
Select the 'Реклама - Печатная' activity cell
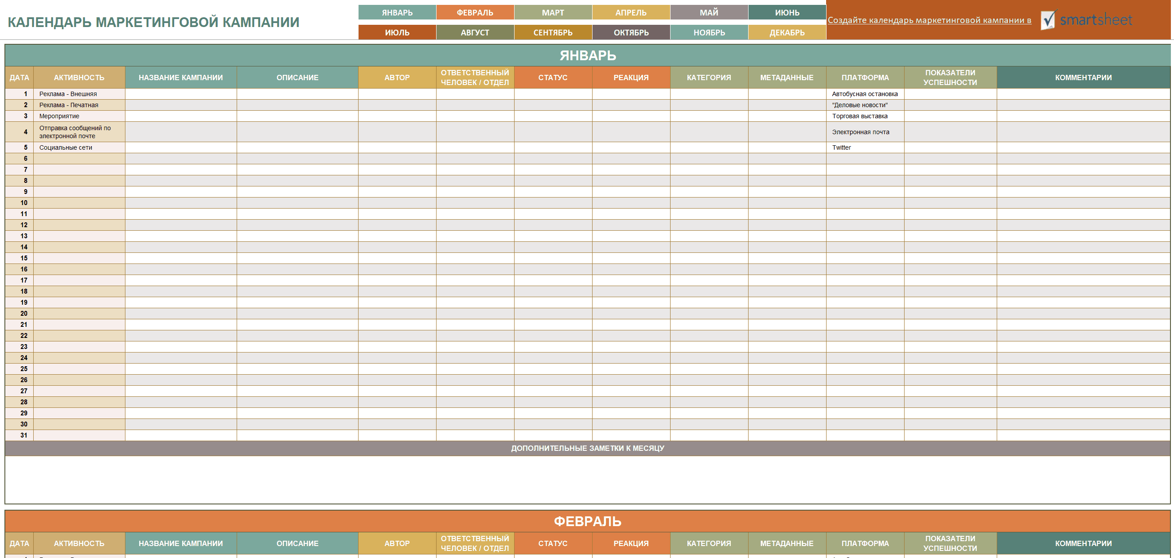point(79,105)
